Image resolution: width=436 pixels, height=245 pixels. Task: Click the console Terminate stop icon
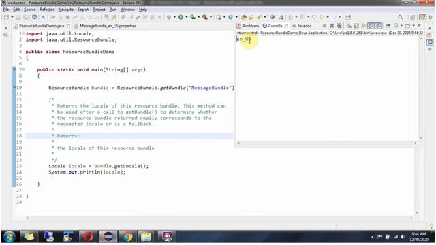[324, 26]
